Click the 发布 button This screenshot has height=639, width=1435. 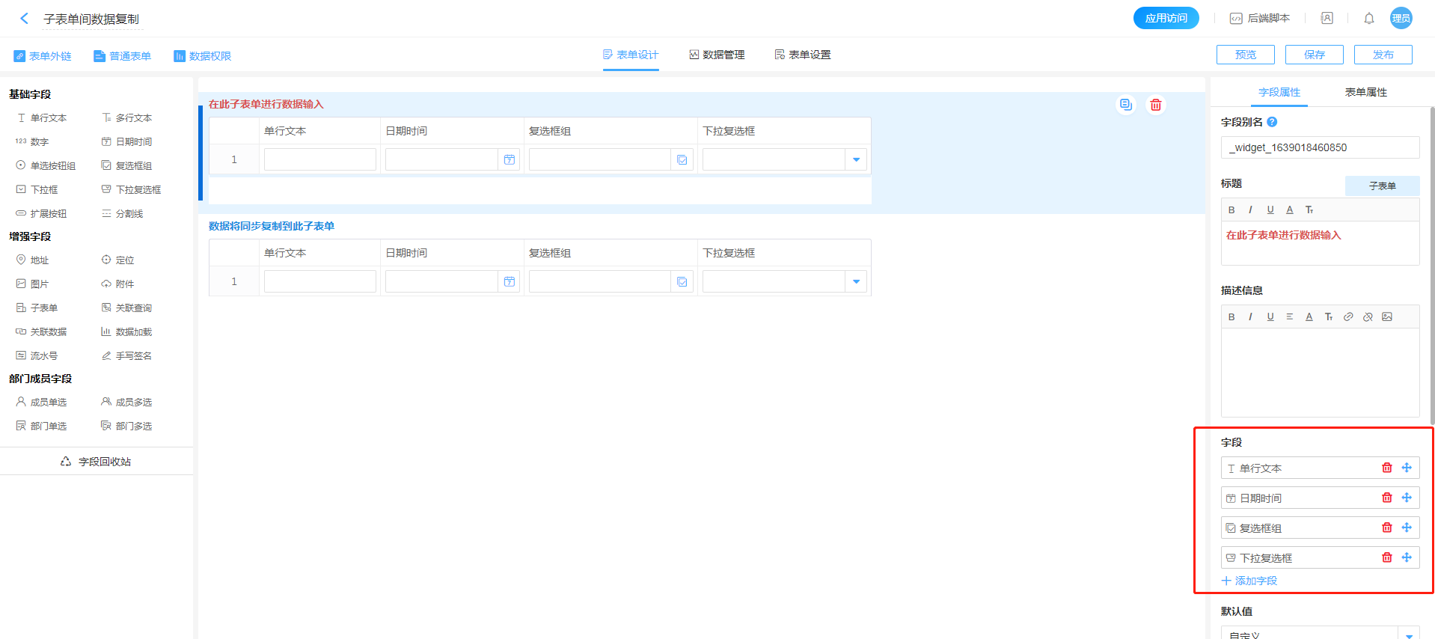[x=1383, y=55]
